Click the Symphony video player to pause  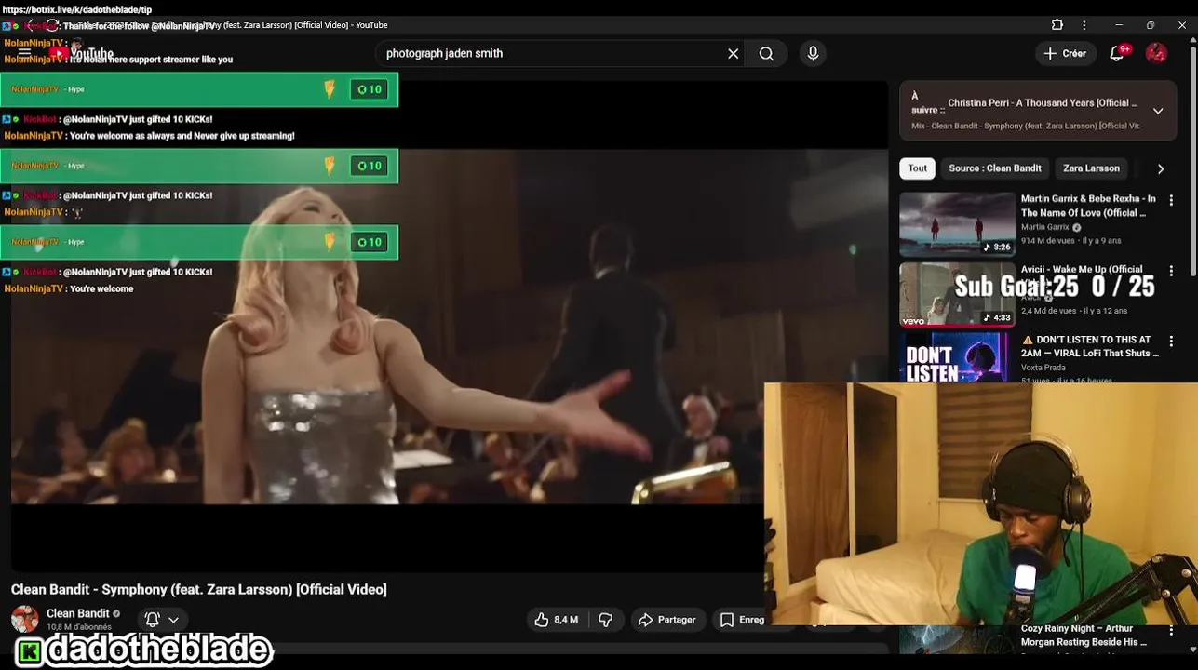[450, 326]
